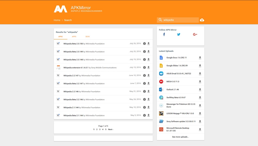This screenshot has width=258, height=146.
Task: Open Wikipedia extension 6.1.A.0.1 title
Action: pyautogui.click(x=76, y=67)
